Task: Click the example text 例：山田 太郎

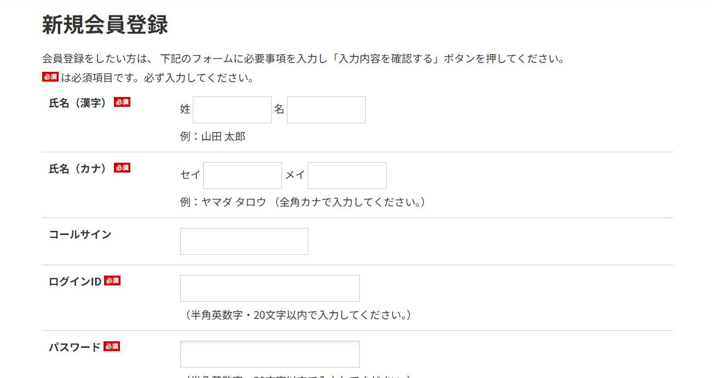Action: pos(213,137)
